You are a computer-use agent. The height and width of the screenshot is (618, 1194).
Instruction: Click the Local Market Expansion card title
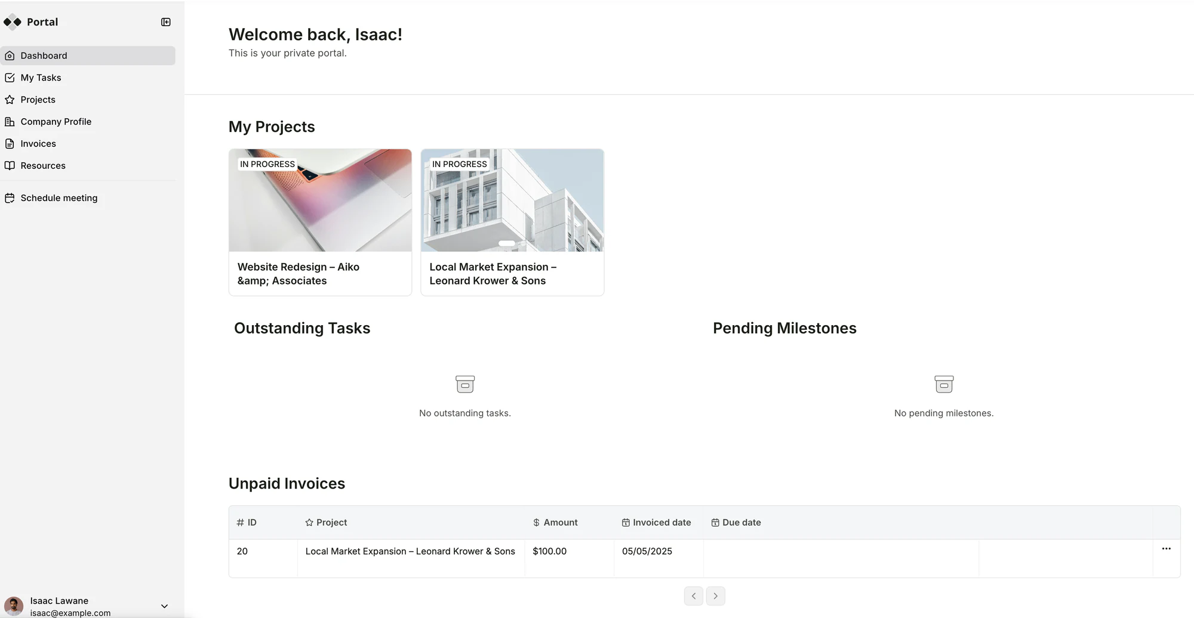coord(493,274)
